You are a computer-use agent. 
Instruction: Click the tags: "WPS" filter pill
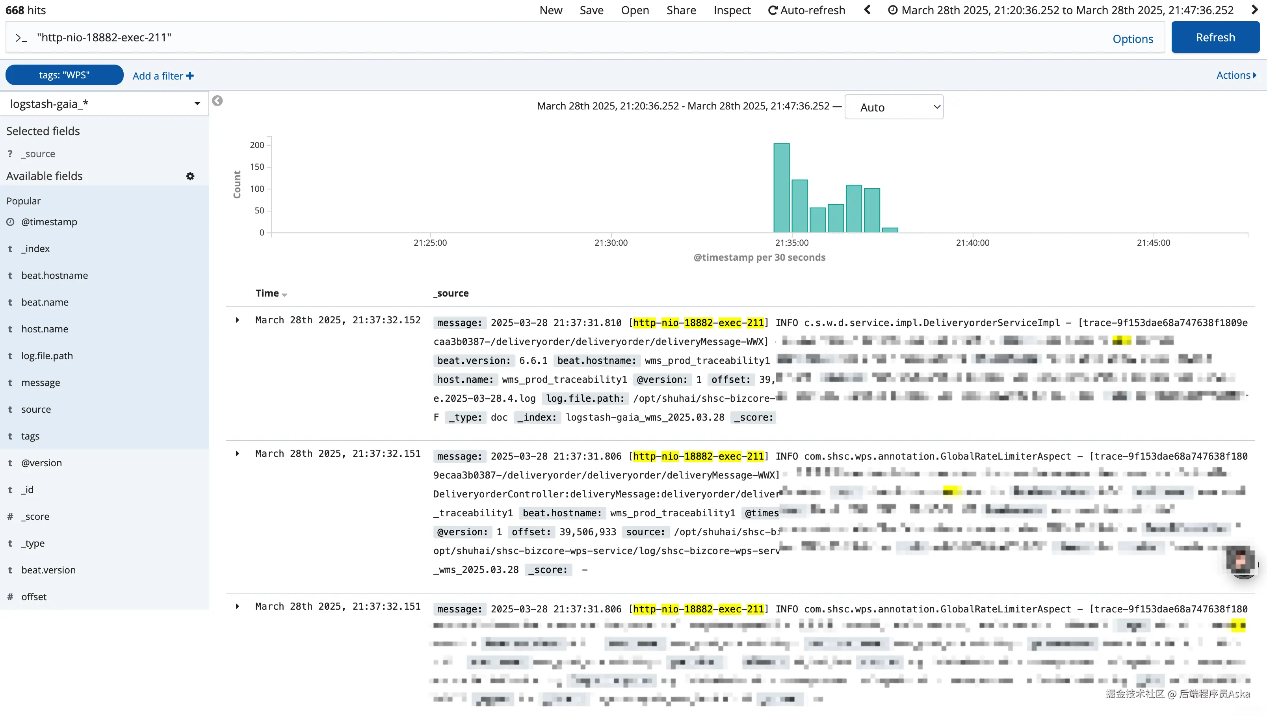pos(65,75)
